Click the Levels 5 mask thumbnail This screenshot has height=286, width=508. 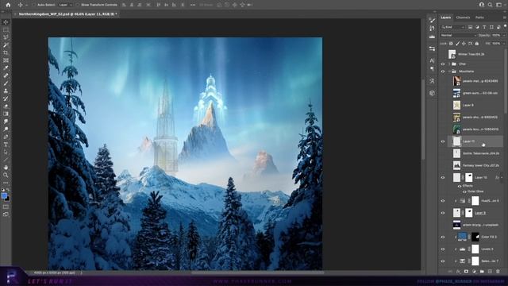point(475,249)
